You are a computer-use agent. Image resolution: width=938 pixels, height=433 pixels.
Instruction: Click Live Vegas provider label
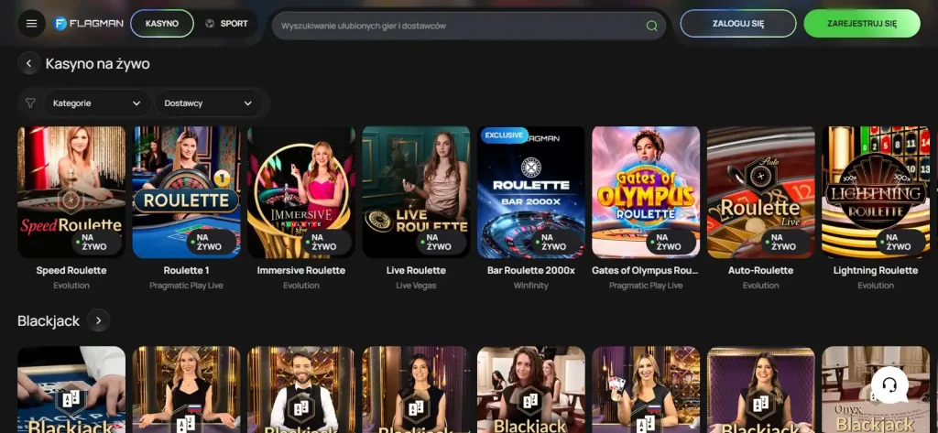coord(416,286)
